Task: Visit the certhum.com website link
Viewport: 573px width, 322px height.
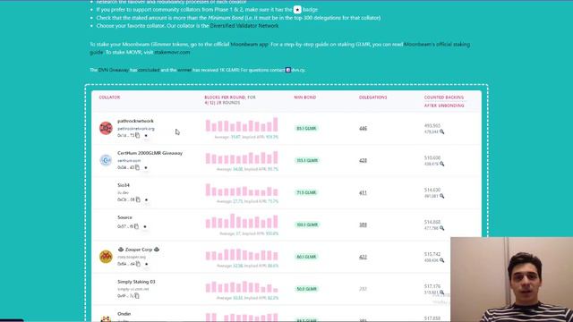Action: [129, 161]
